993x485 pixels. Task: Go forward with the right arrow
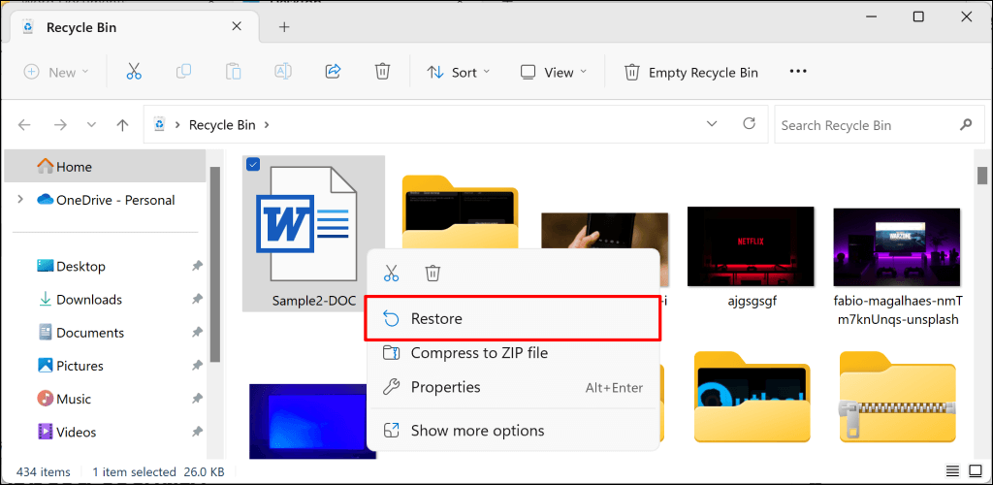[60, 125]
